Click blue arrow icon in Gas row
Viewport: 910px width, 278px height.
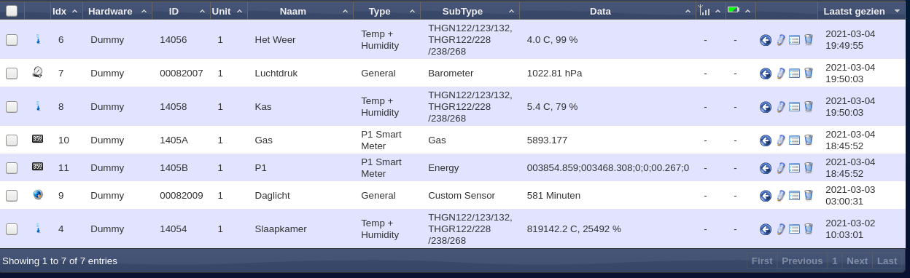click(766, 140)
